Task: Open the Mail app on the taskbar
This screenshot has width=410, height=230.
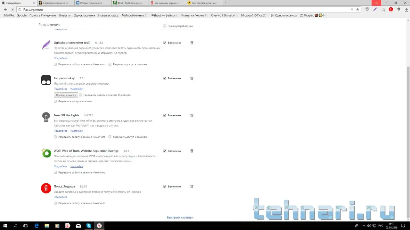Action: tap(78, 226)
